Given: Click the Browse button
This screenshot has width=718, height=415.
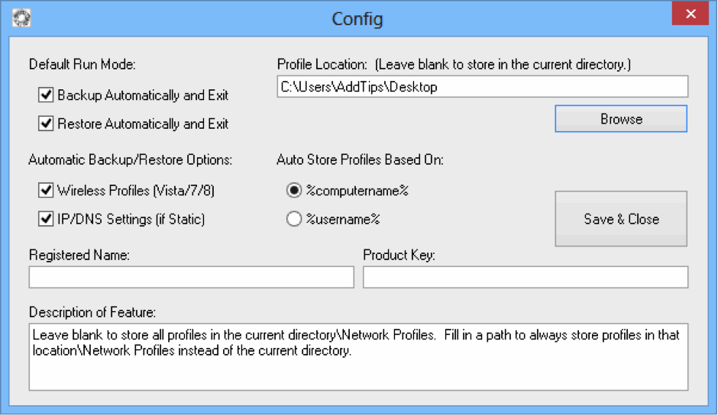Looking at the screenshot, I should coord(621,119).
